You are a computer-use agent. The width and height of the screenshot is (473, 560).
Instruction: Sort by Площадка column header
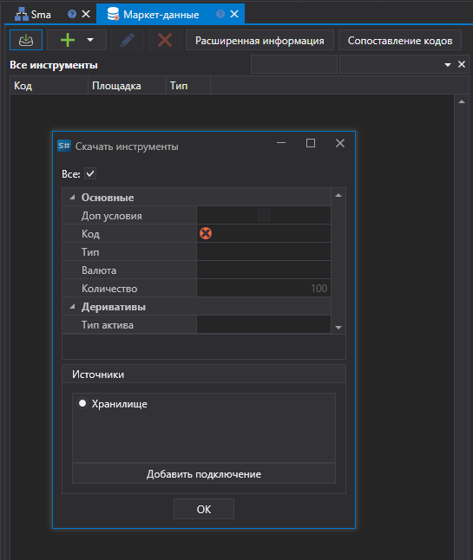click(127, 86)
